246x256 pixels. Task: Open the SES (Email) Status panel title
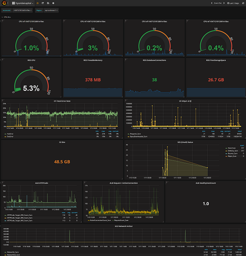[x=185, y=142]
